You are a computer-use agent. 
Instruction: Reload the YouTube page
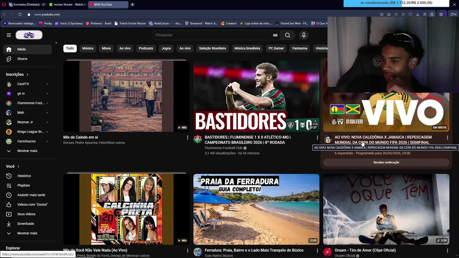(20, 14)
